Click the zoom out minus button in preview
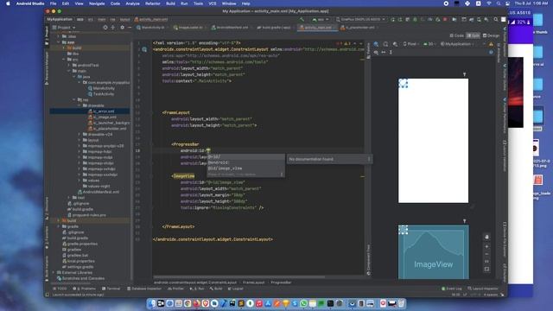 [486, 254]
